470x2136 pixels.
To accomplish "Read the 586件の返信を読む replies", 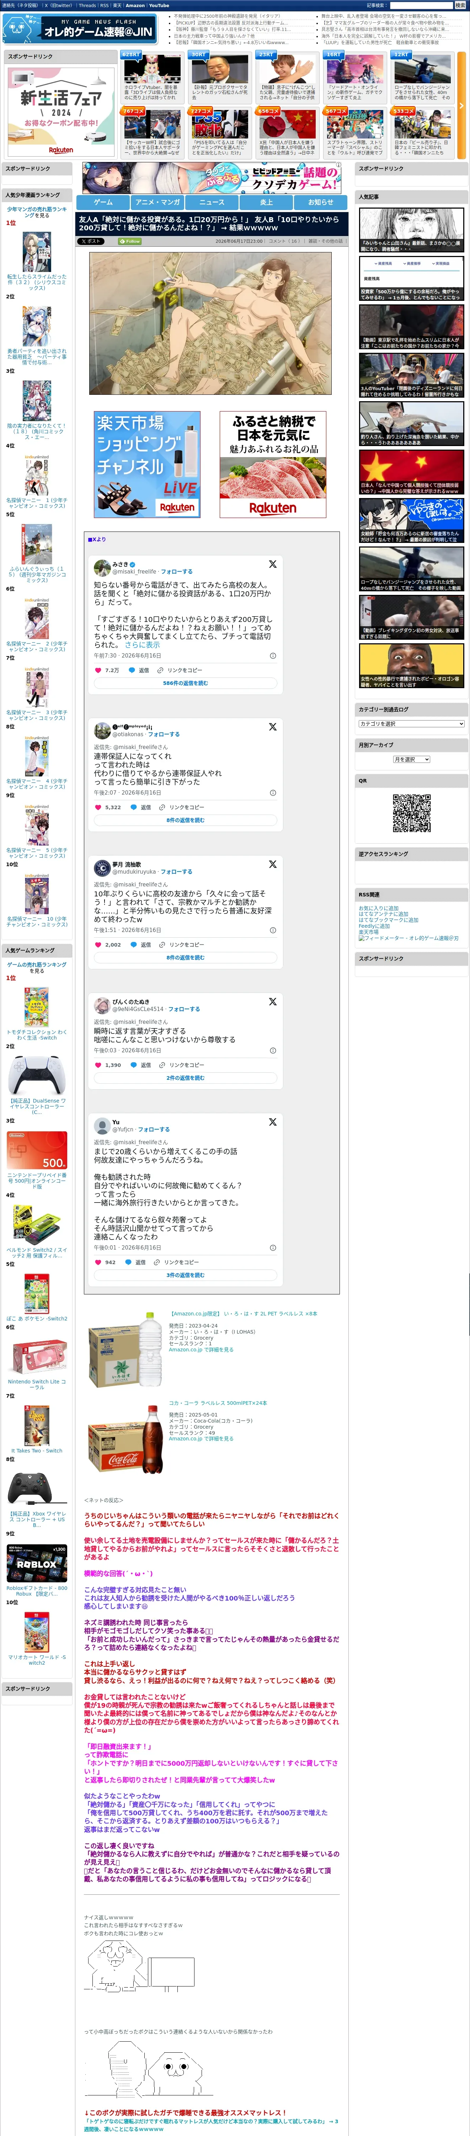I will pyautogui.click(x=185, y=683).
